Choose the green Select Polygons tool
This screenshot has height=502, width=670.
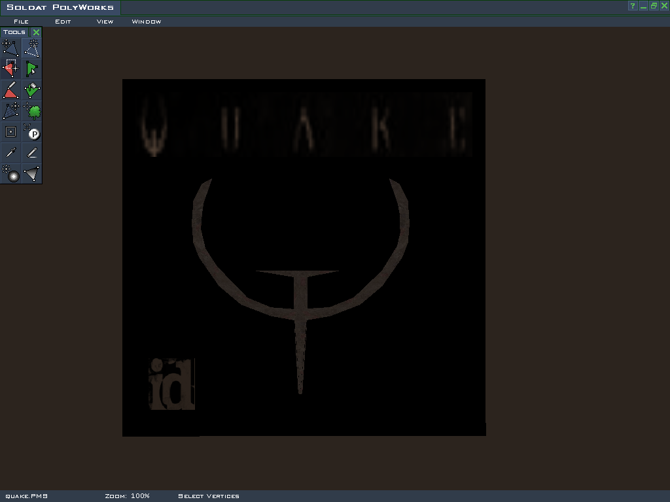coord(31,69)
